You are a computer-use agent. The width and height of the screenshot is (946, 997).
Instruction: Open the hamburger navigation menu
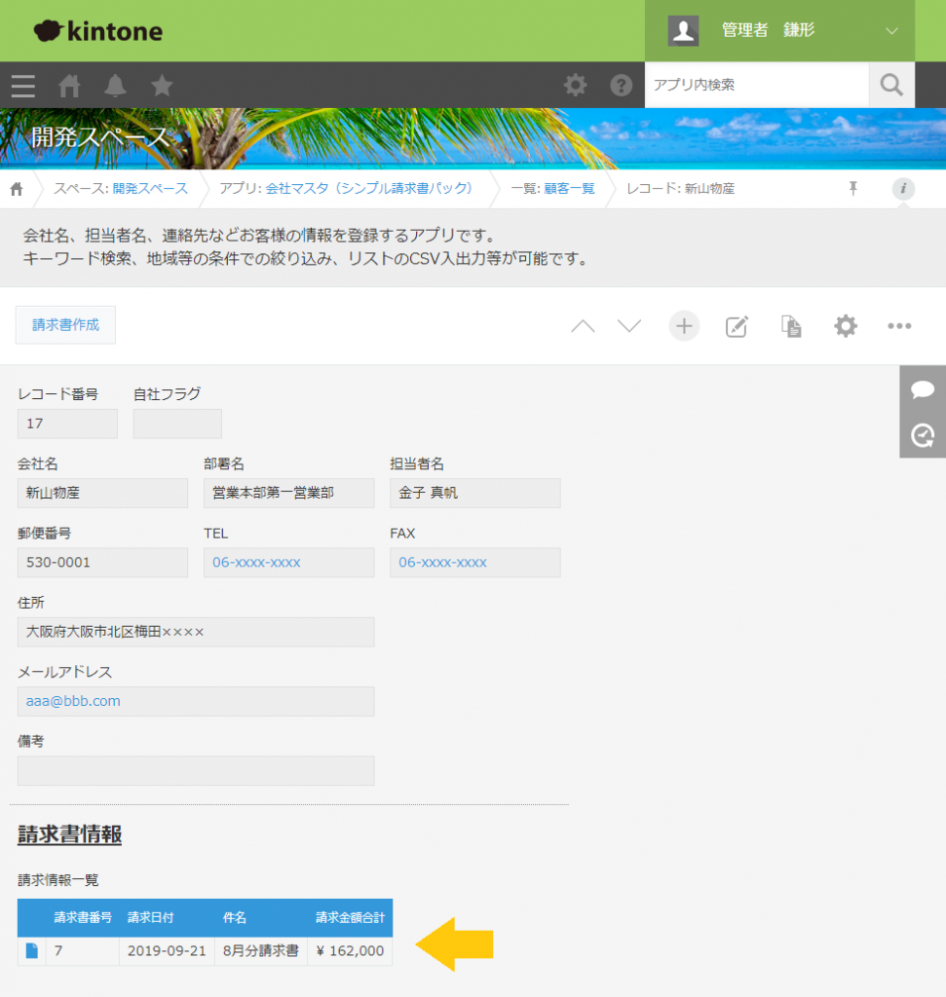(x=23, y=86)
